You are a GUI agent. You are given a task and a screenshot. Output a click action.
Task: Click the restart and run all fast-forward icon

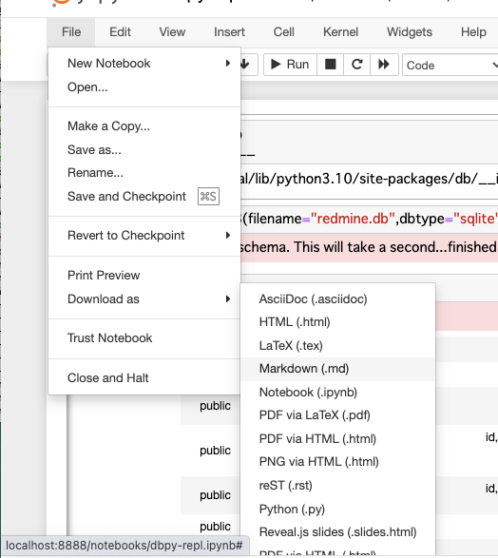point(384,65)
